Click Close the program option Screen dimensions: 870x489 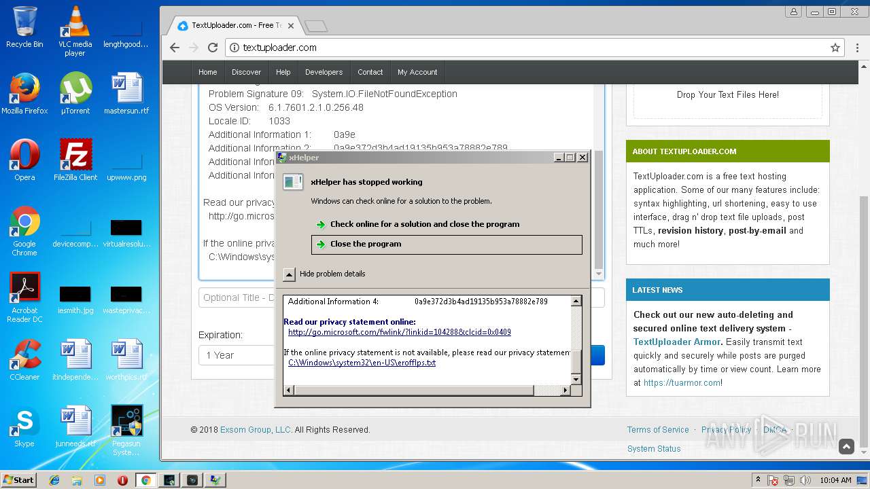coord(447,244)
